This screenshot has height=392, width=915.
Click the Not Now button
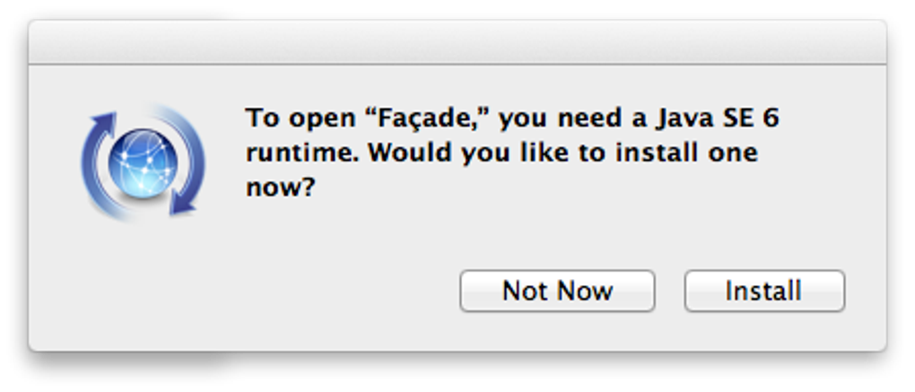557,292
